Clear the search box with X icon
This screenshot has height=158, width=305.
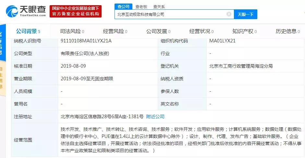click(x=229, y=14)
